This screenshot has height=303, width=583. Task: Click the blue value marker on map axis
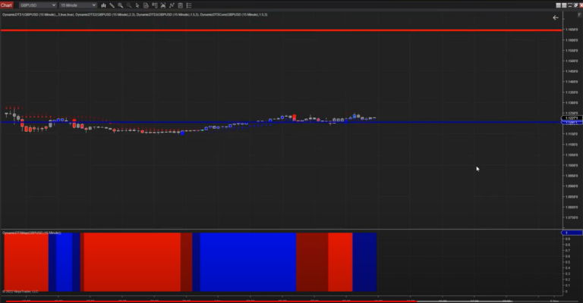coord(572,233)
